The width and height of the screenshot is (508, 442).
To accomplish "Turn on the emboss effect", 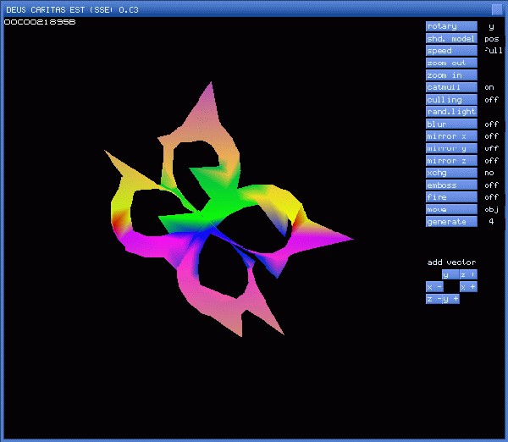I will coord(451,185).
